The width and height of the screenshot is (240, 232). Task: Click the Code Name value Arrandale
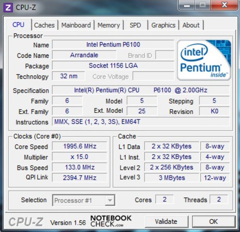point(84,55)
